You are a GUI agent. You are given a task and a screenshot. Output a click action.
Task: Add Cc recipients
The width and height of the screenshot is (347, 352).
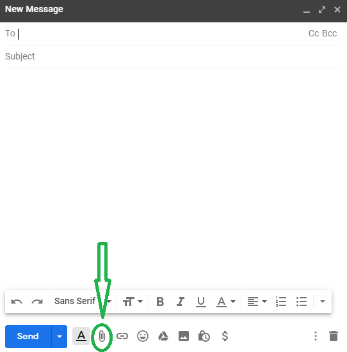click(314, 33)
